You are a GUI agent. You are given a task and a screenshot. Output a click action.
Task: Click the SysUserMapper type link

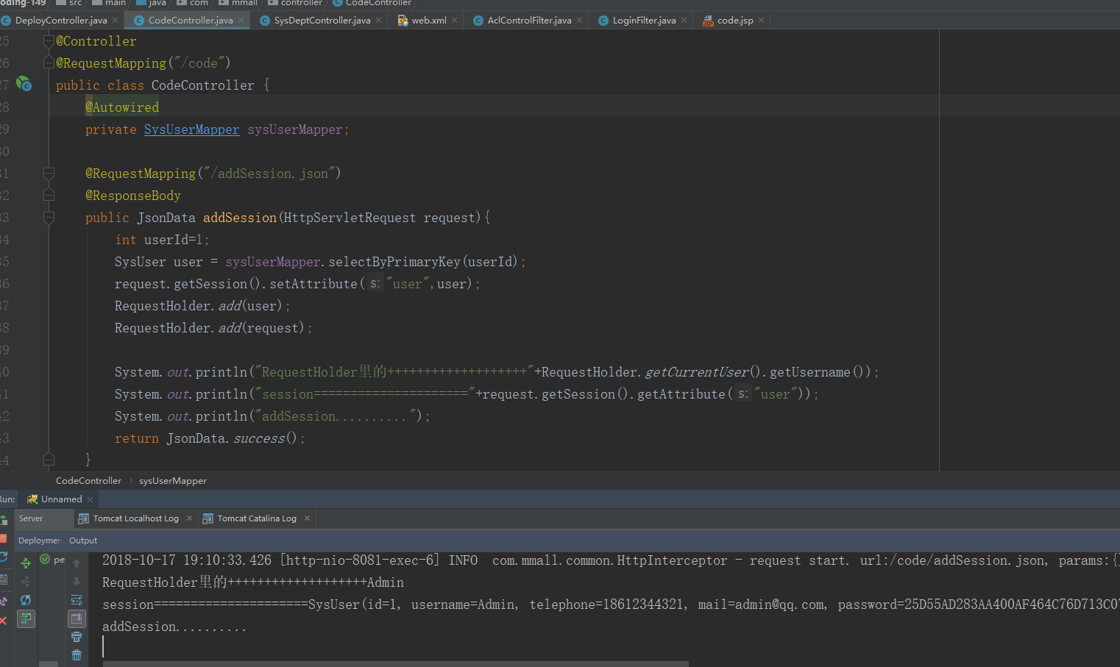pos(191,129)
